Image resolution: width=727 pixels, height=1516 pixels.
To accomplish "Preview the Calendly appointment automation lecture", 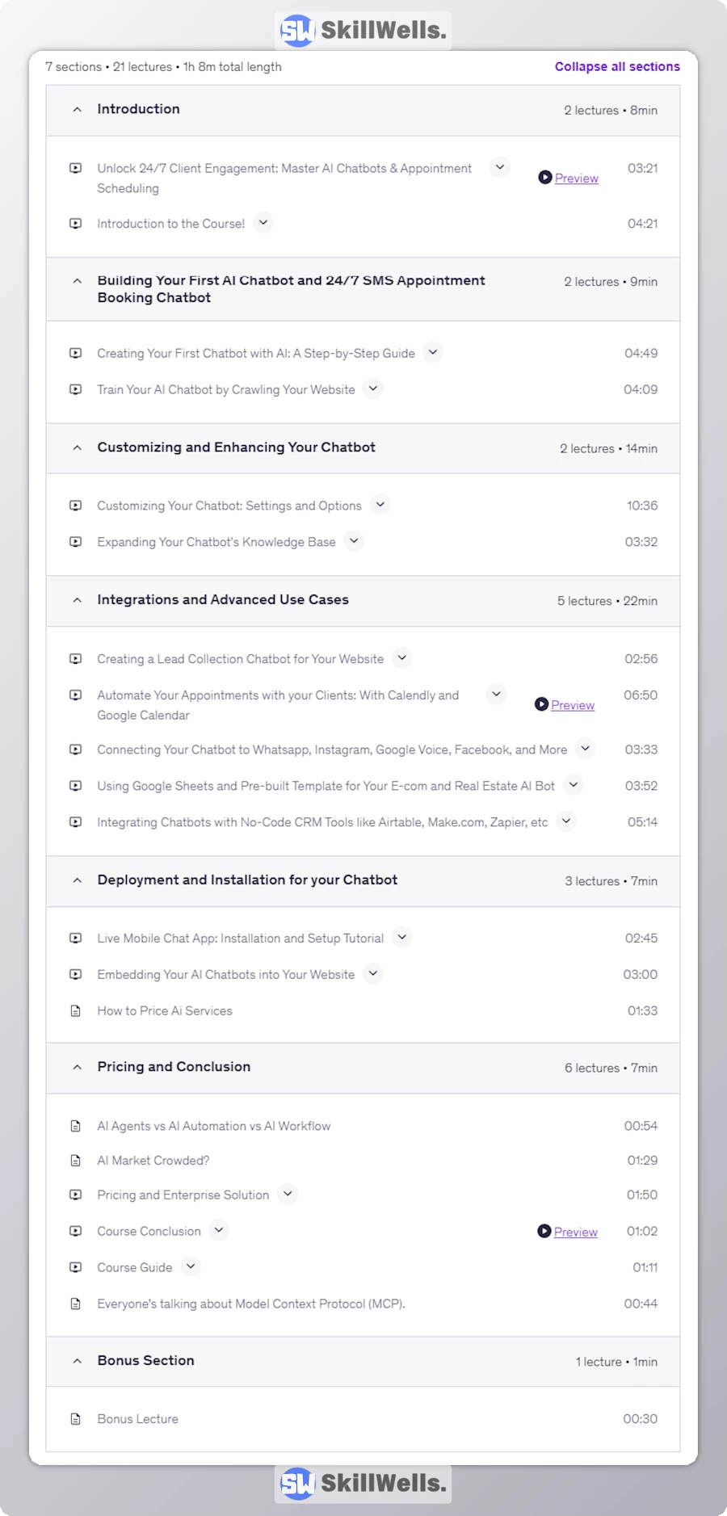I will point(573,704).
